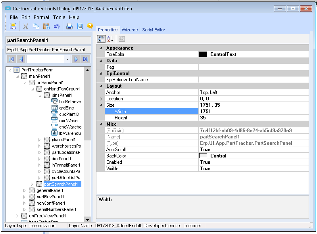
Task: Click the black ForeColor swatch
Action: coord(203,54)
